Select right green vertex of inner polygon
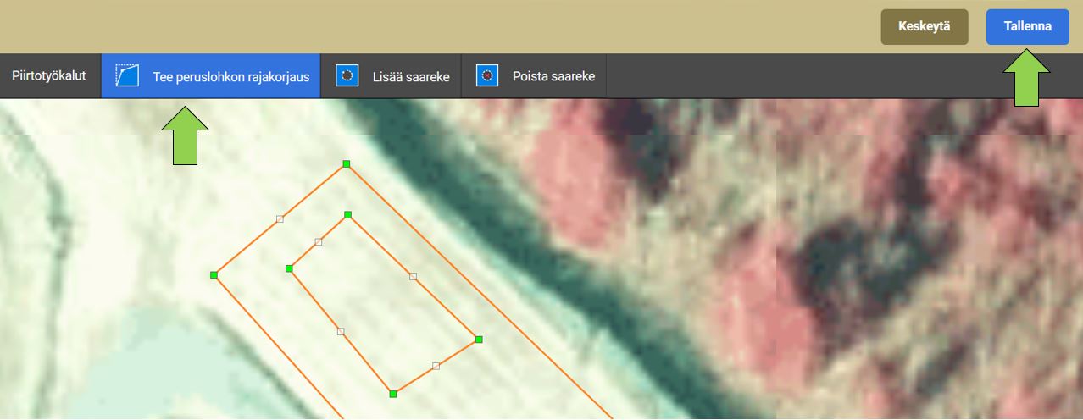The height and width of the screenshot is (420, 1083). tap(479, 340)
